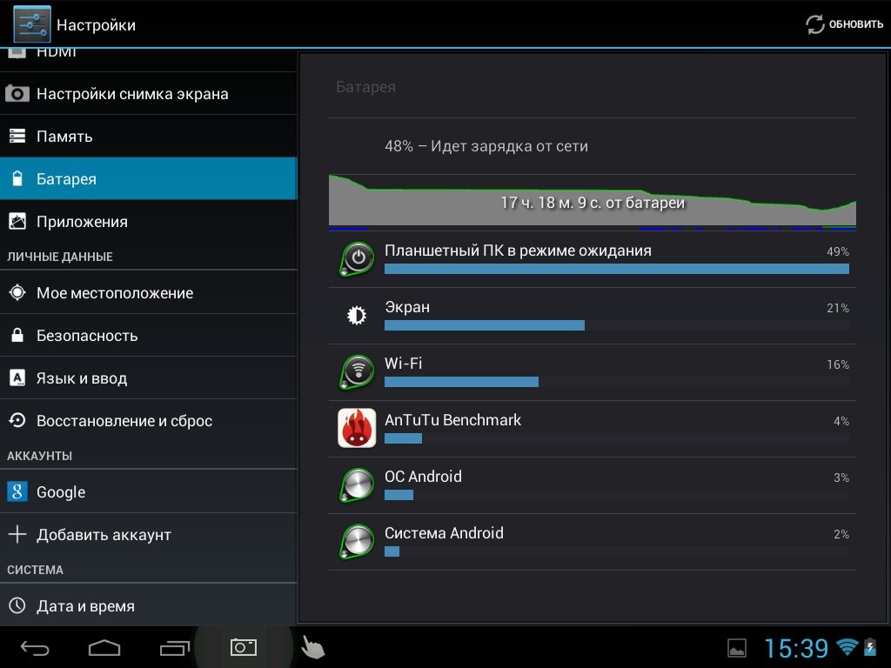Open the battery history graph
Screen dimensions: 891x668
(x=592, y=202)
